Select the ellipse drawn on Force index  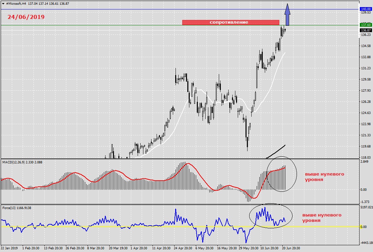point(271,216)
